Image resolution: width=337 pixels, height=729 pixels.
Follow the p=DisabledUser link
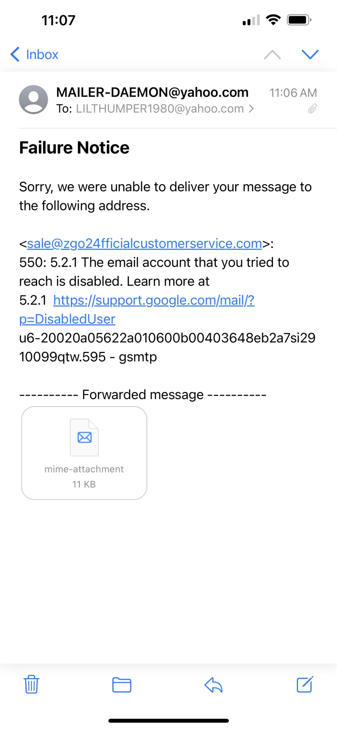coord(67,319)
